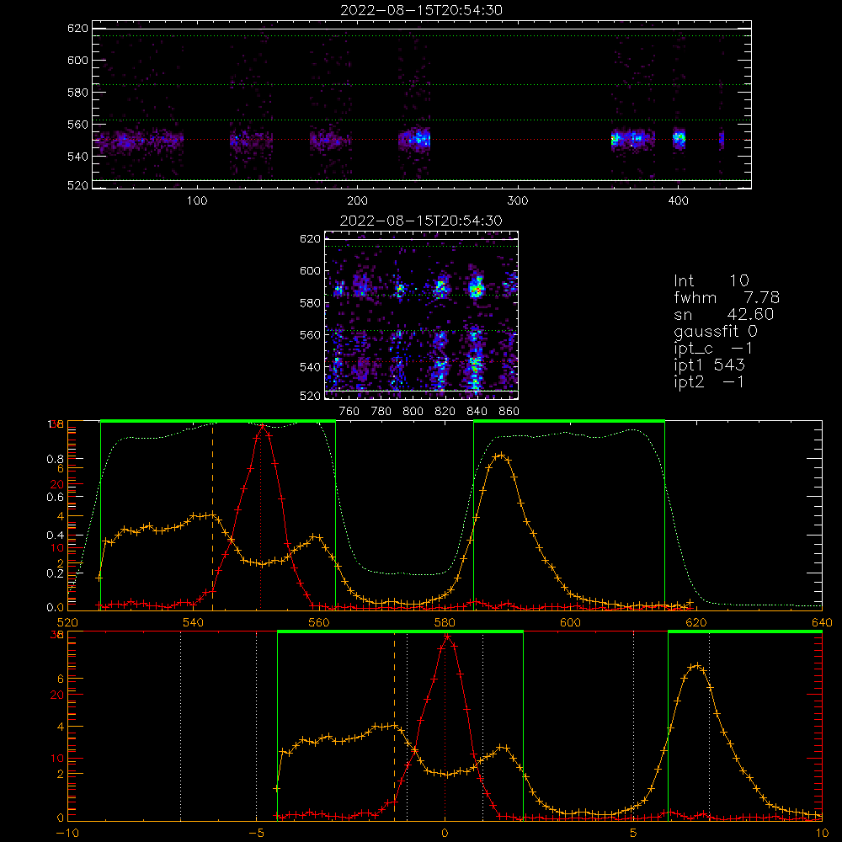Click y-axis label 600 of the top spectrum image
Image resolution: width=842 pixels, height=842 pixels.
[77, 60]
